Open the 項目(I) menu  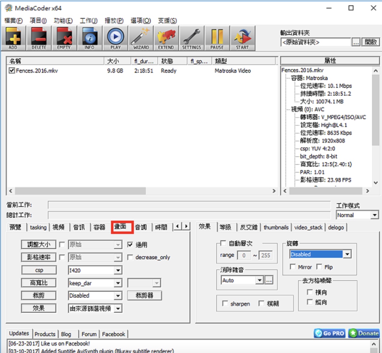[x=38, y=20]
